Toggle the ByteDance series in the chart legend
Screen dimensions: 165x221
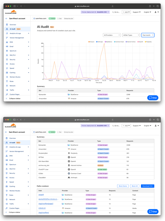pyautogui.click(x=109, y=42)
